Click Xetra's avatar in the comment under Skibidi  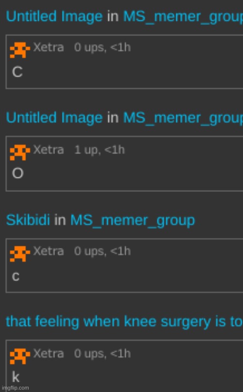20,254
